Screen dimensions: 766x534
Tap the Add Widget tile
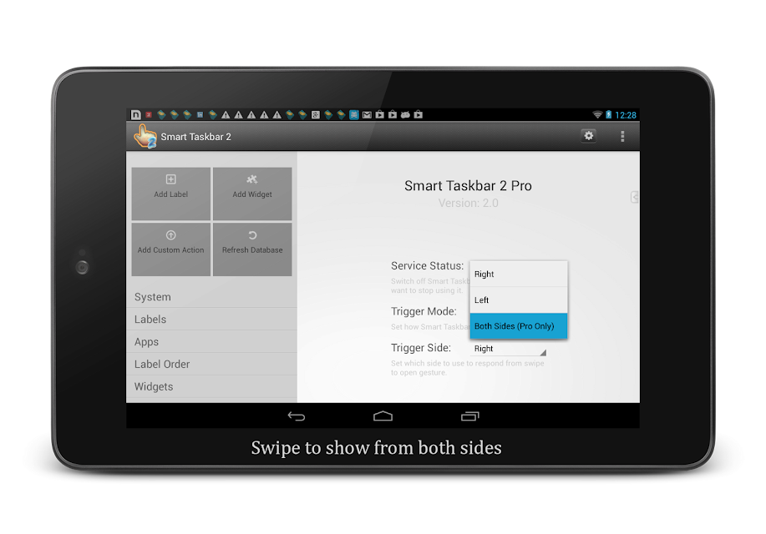click(252, 194)
